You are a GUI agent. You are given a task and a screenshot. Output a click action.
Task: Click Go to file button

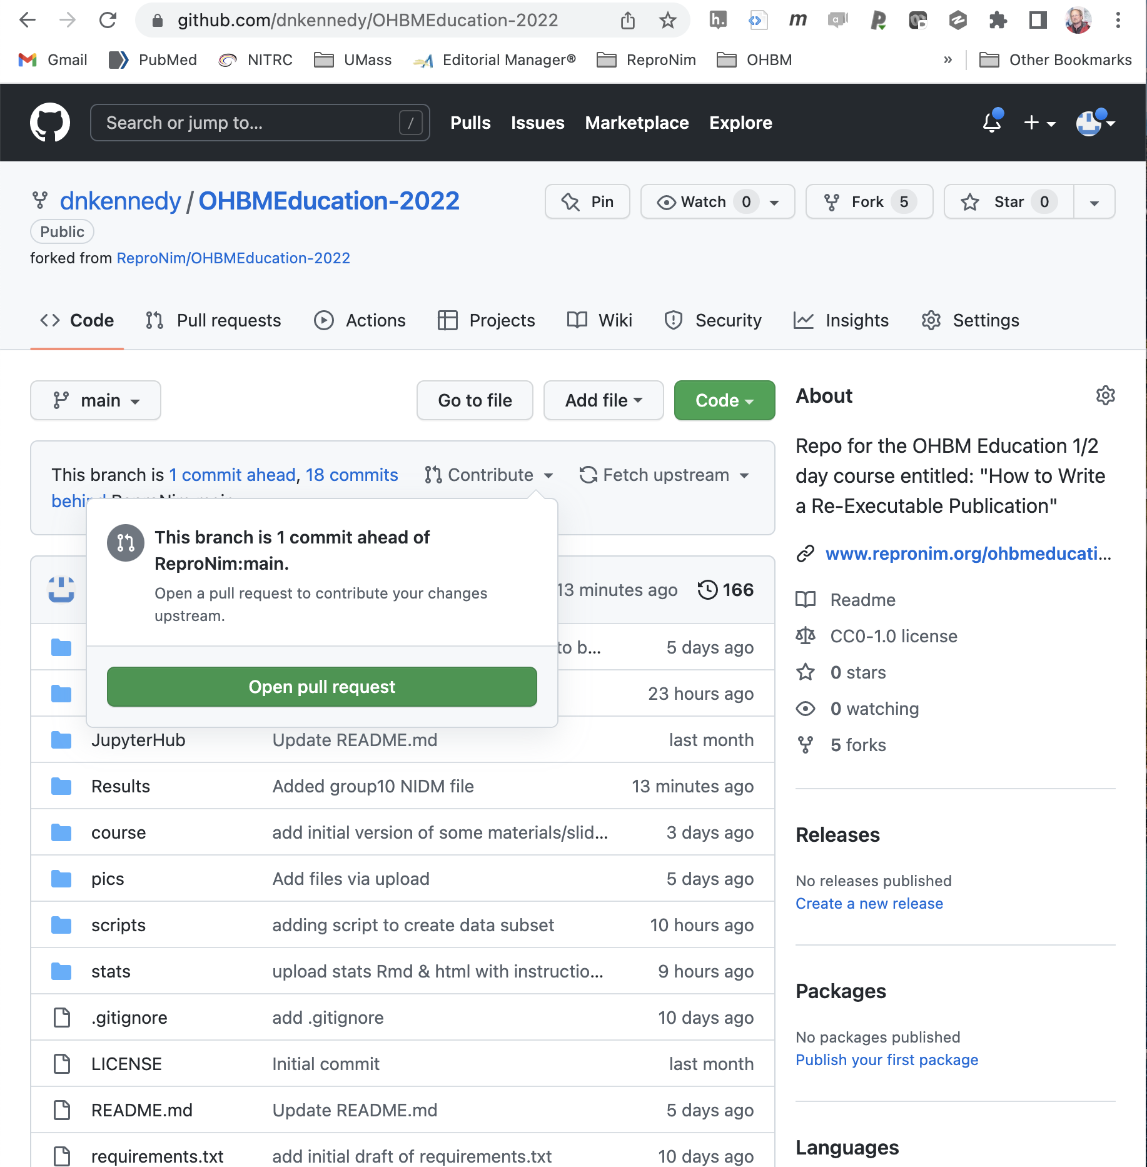pos(475,400)
